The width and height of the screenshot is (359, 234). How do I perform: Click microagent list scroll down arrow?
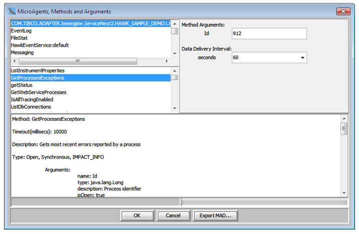coord(174,54)
